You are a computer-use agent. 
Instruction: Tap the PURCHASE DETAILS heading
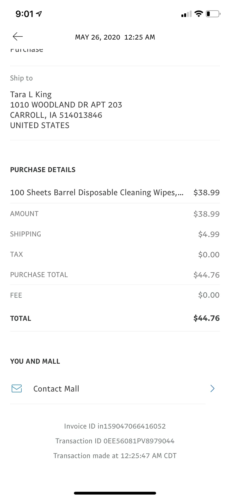pos(43,170)
